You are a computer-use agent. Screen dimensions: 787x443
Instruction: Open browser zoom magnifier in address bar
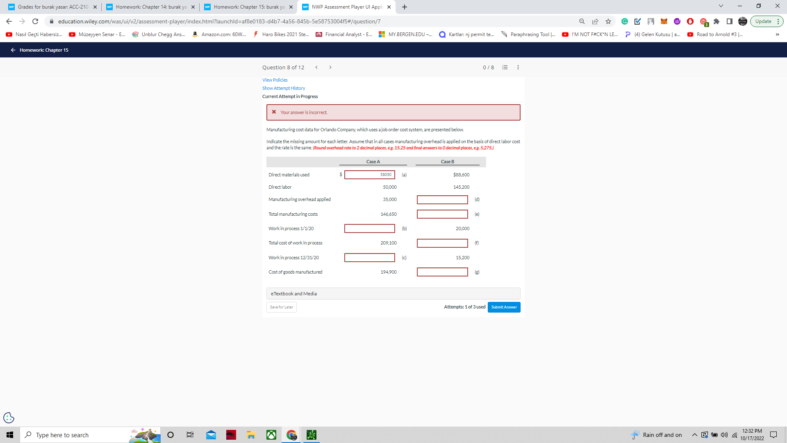[582, 21]
